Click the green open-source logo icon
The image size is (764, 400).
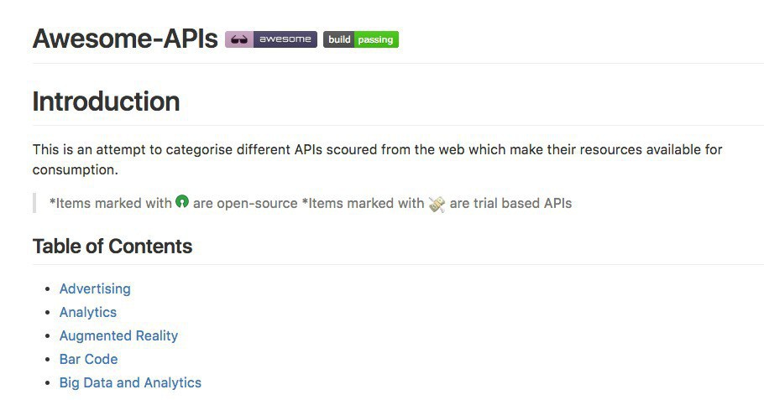(182, 202)
